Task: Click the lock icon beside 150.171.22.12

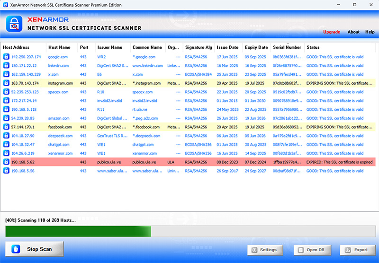Action: pyautogui.click(x=6, y=65)
